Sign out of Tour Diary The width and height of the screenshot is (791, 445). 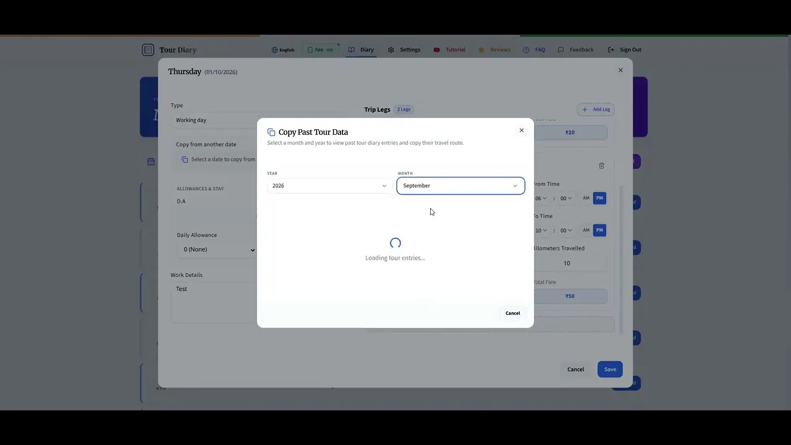click(625, 50)
